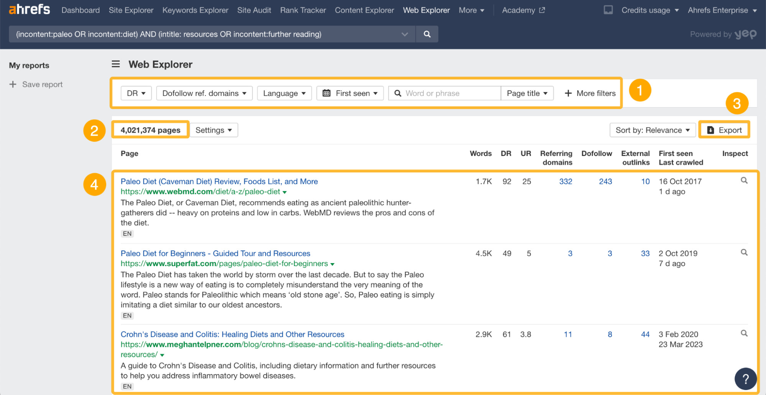Open the help question mark button

coord(745,379)
